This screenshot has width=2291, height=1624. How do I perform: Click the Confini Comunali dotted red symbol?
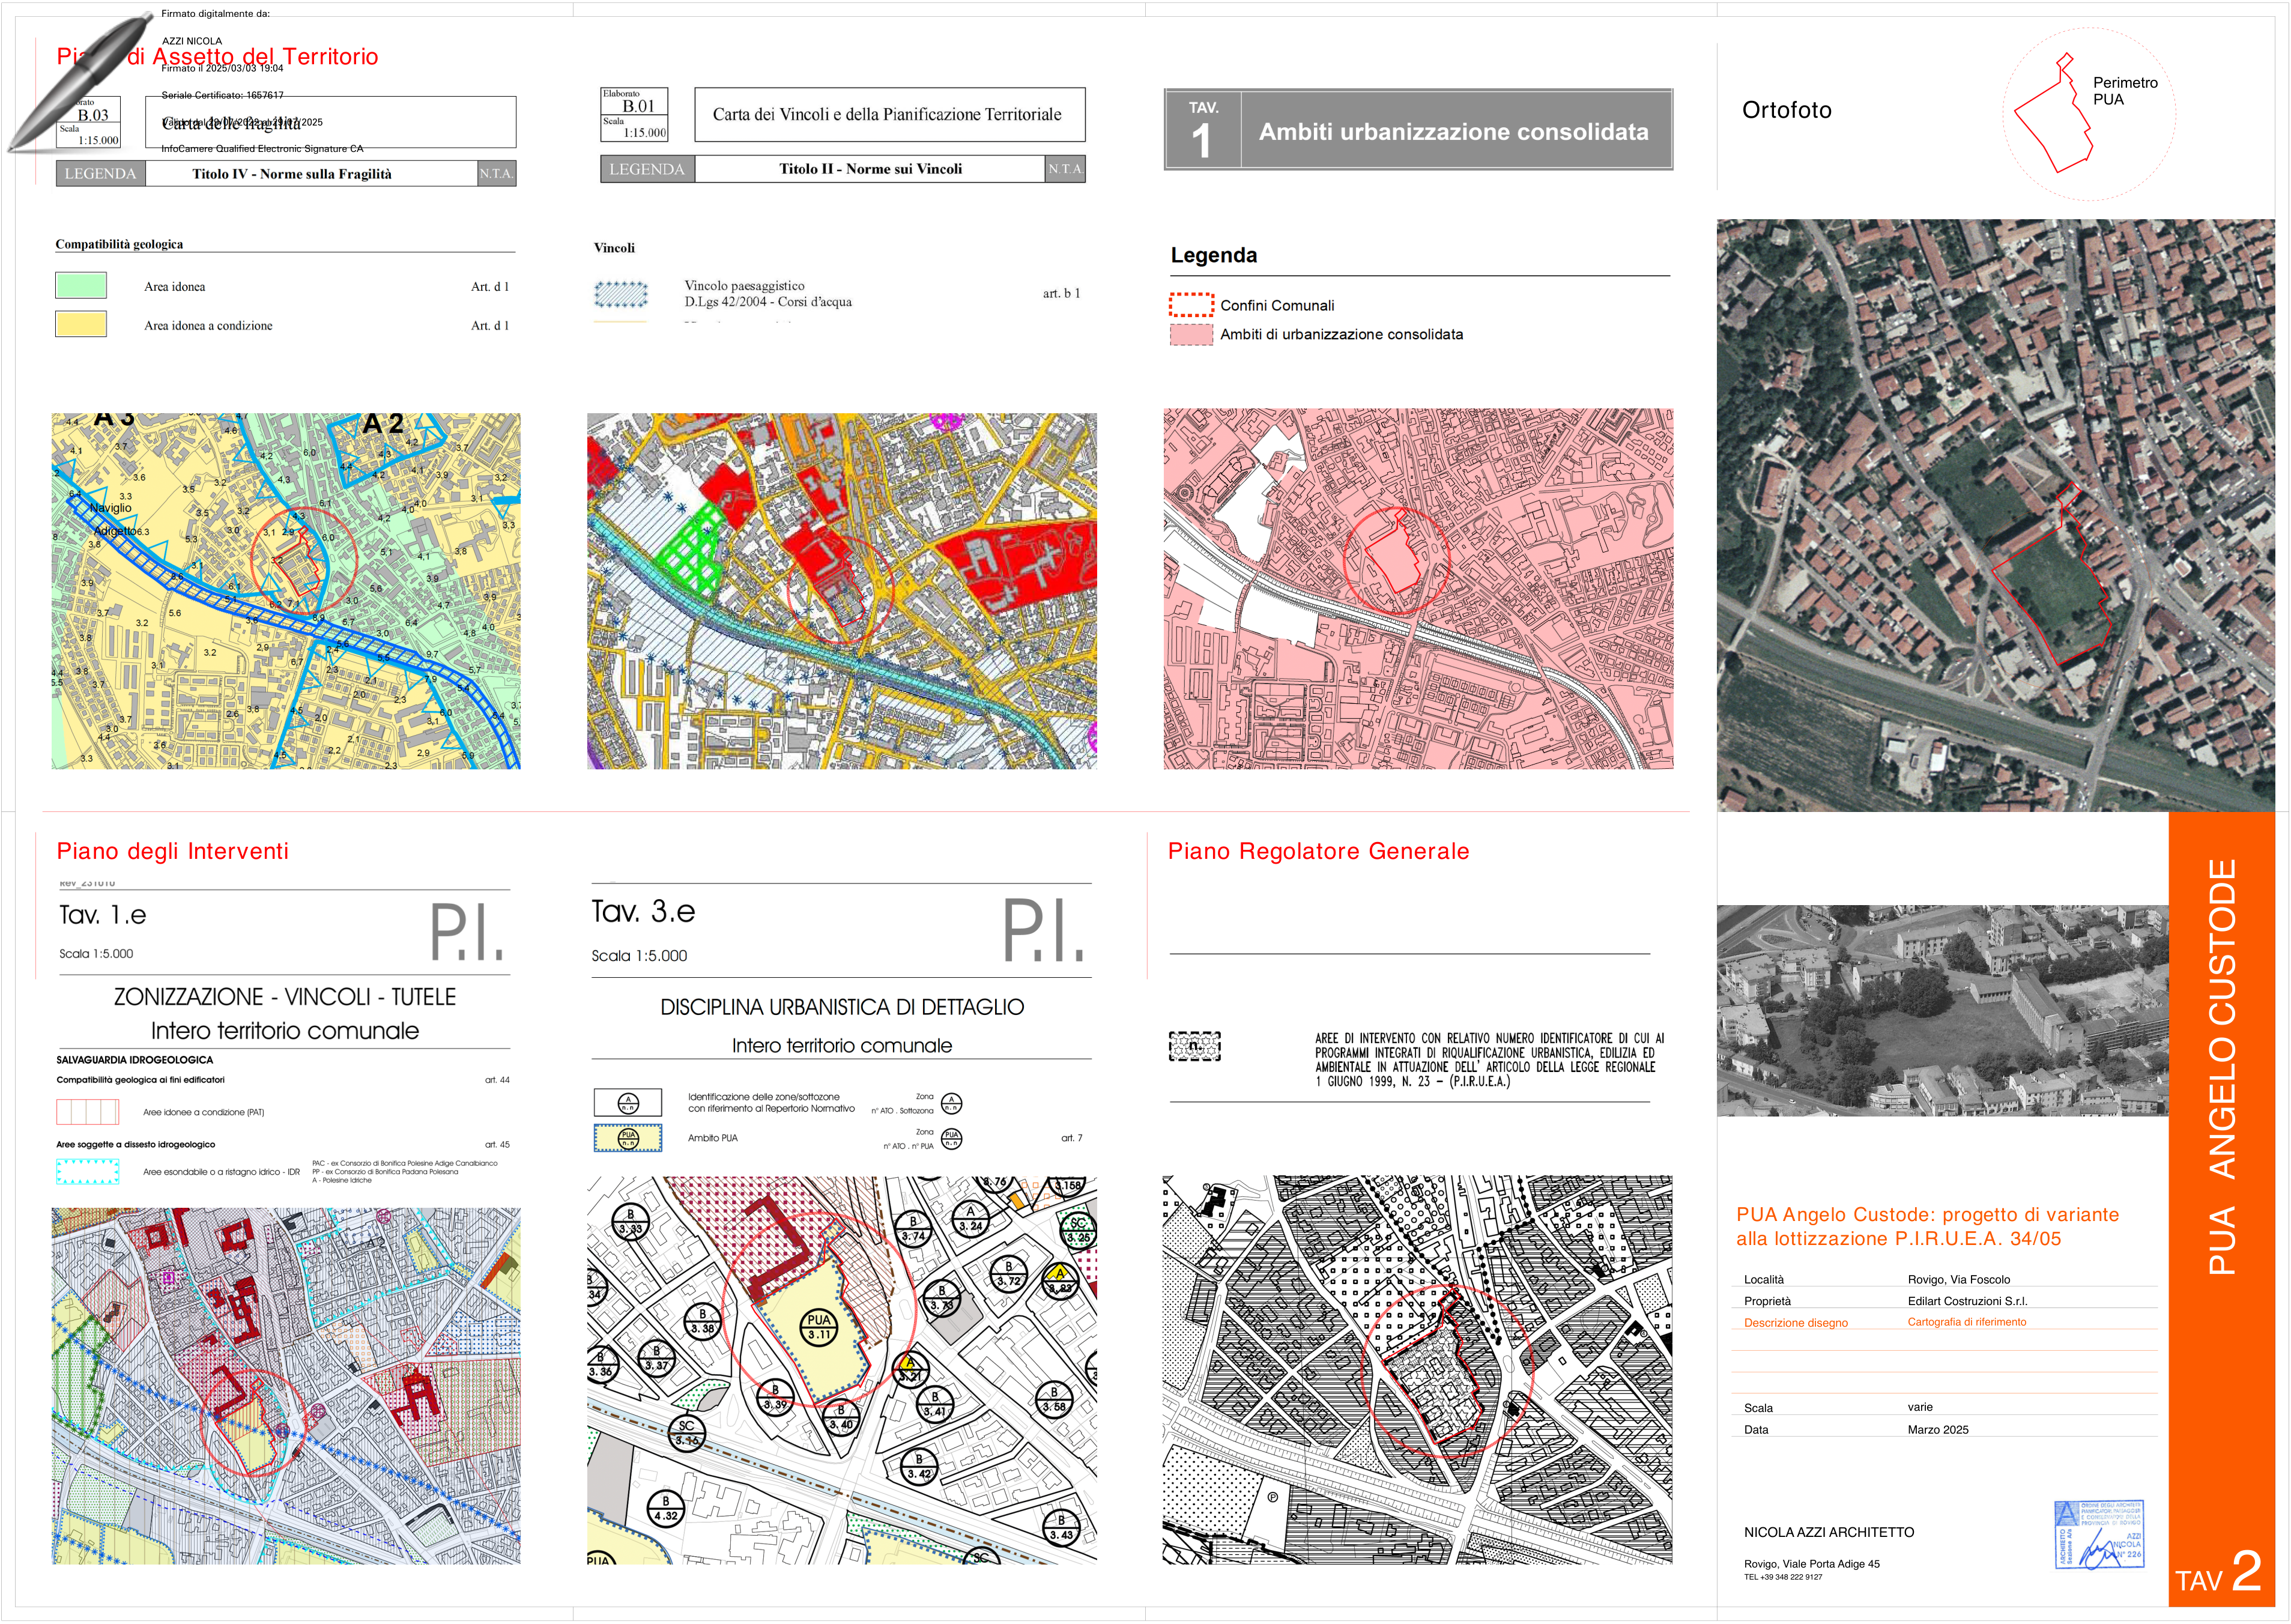coord(1191,304)
